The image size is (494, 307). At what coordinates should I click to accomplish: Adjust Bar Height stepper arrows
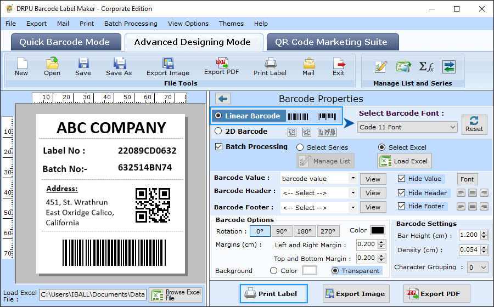pyautogui.click(x=484, y=235)
